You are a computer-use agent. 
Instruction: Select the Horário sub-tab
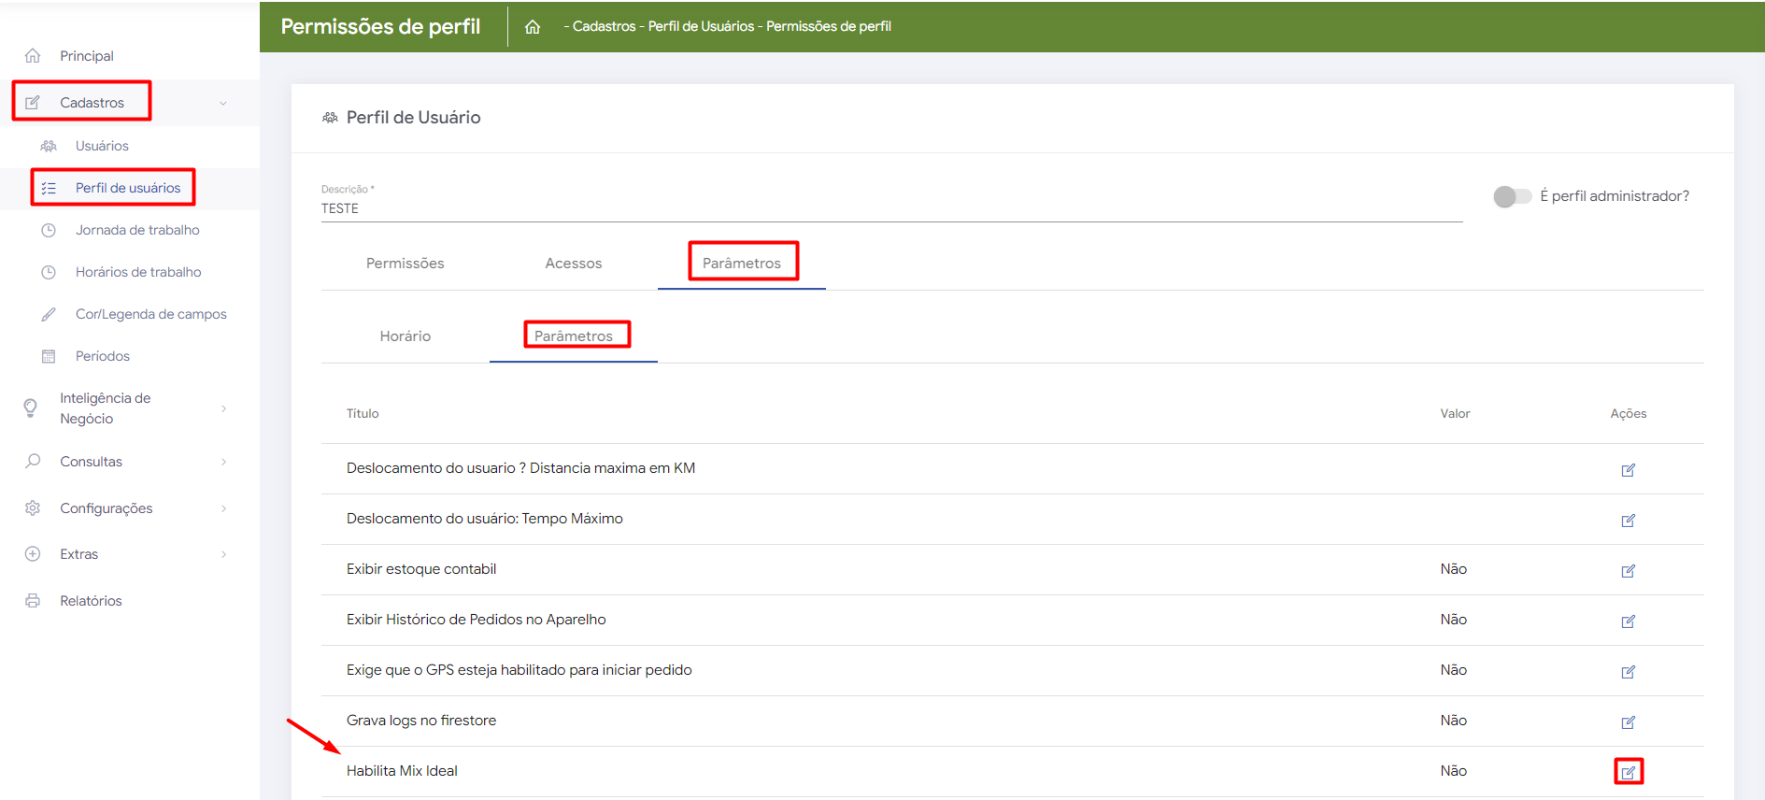tap(405, 336)
